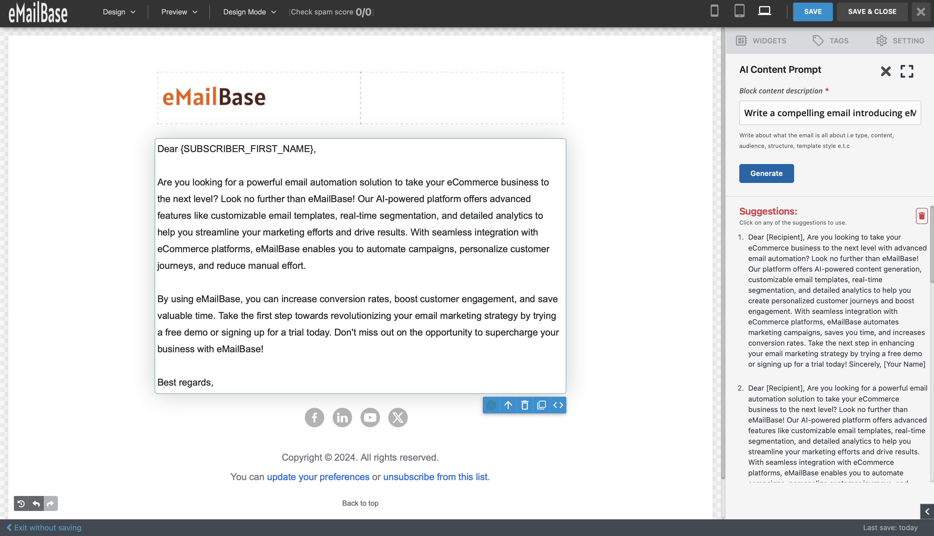Click the Last save: today status
934x536 pixels.
[890, 528]
